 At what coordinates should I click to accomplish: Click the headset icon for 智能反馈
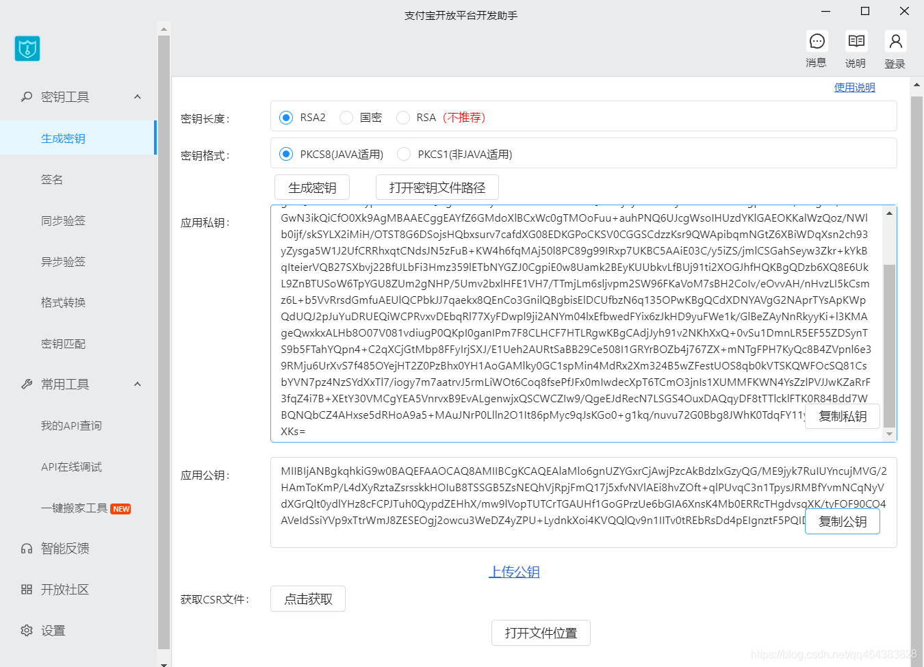27,549
